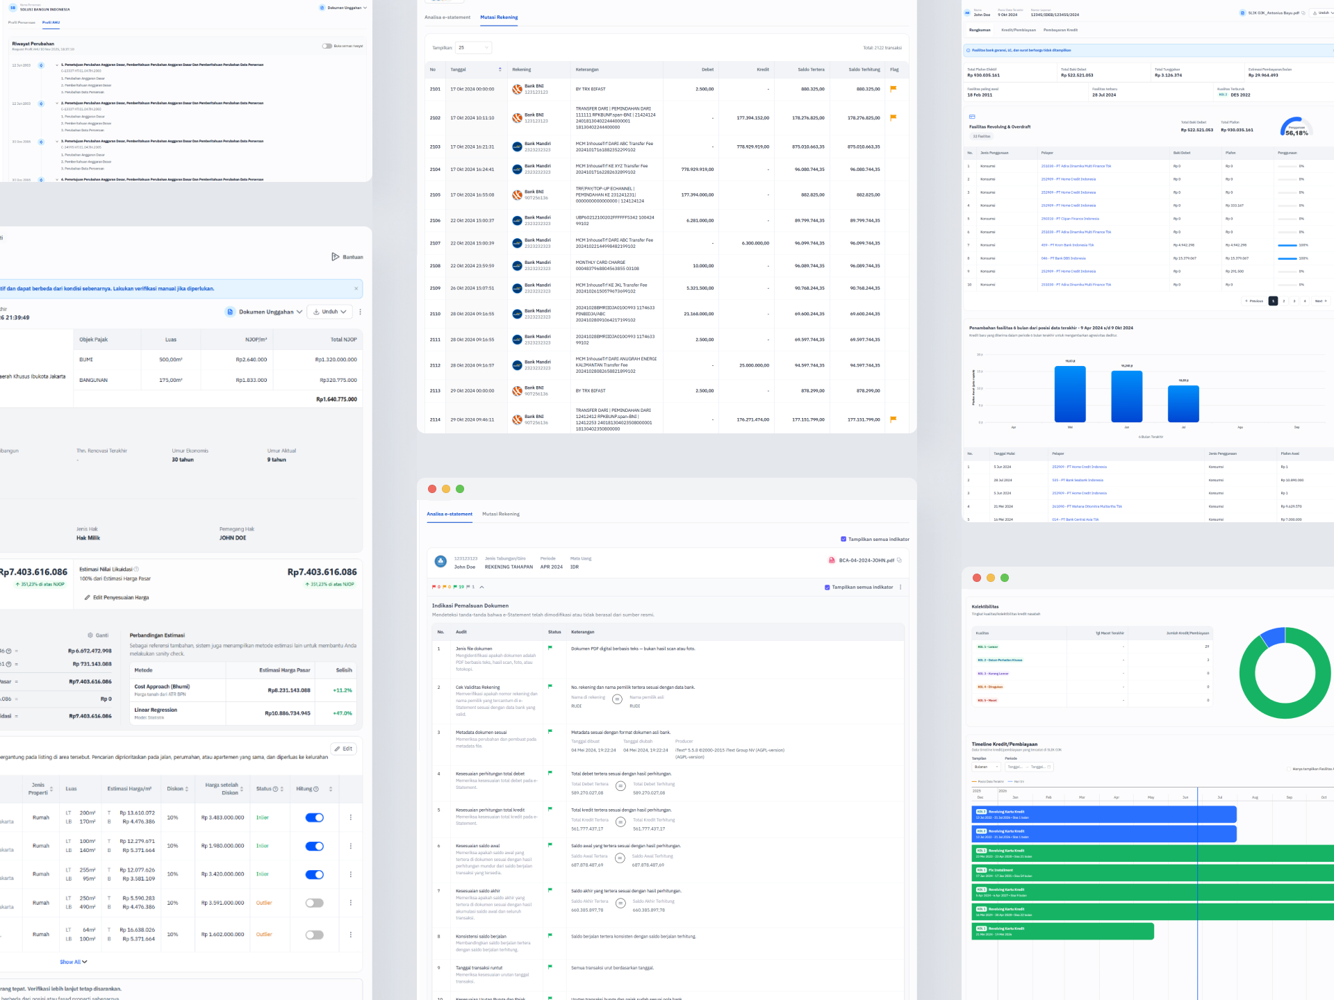Open Dokumen Unggahan dropdown in Solusi Bangun panel
Image resolution: width=1334 pixels, height=1000 pixels.
343,8
